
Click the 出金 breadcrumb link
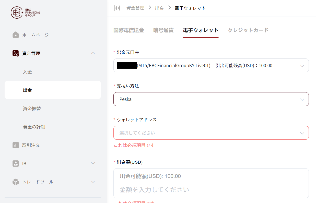[160, 8]
